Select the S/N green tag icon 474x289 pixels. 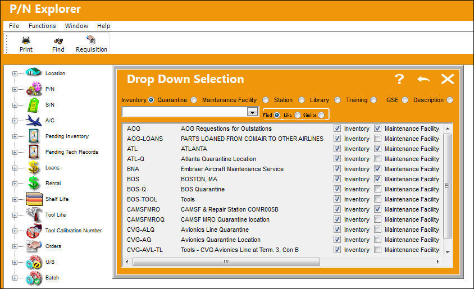34,105
